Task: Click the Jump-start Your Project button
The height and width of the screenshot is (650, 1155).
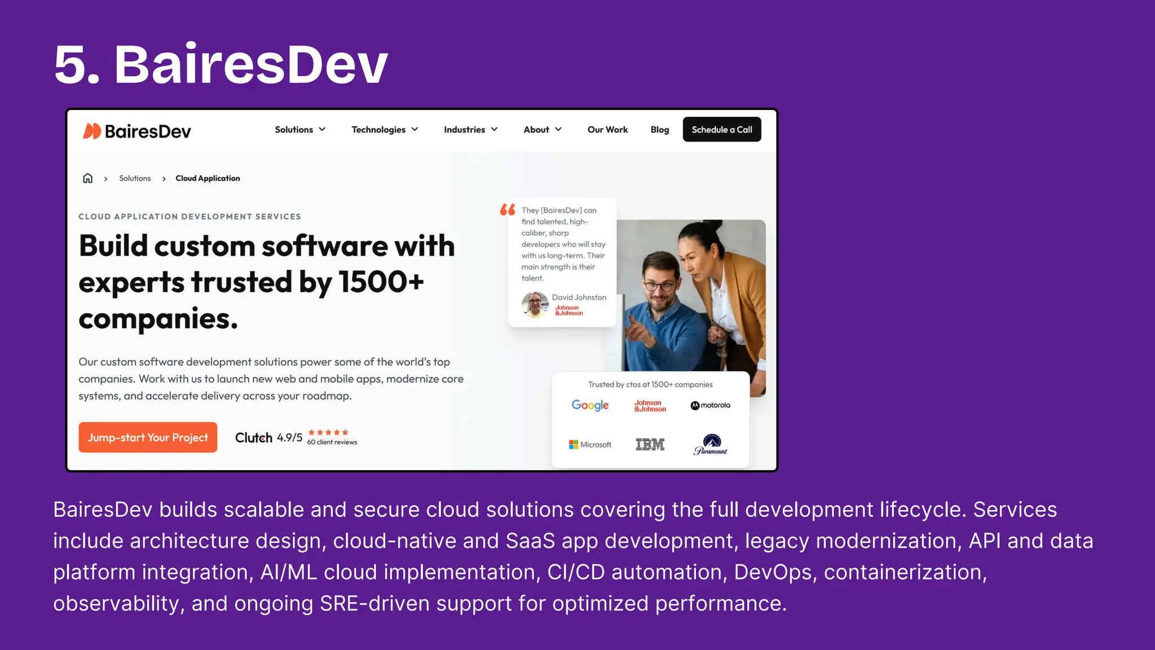Action: pos(148,437)
